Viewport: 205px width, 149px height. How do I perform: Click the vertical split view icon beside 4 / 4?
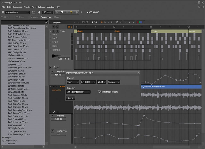point(83,22)
